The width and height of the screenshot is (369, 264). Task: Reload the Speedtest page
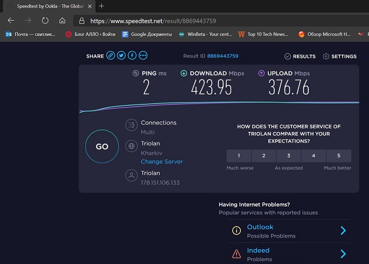click(45, 21)
